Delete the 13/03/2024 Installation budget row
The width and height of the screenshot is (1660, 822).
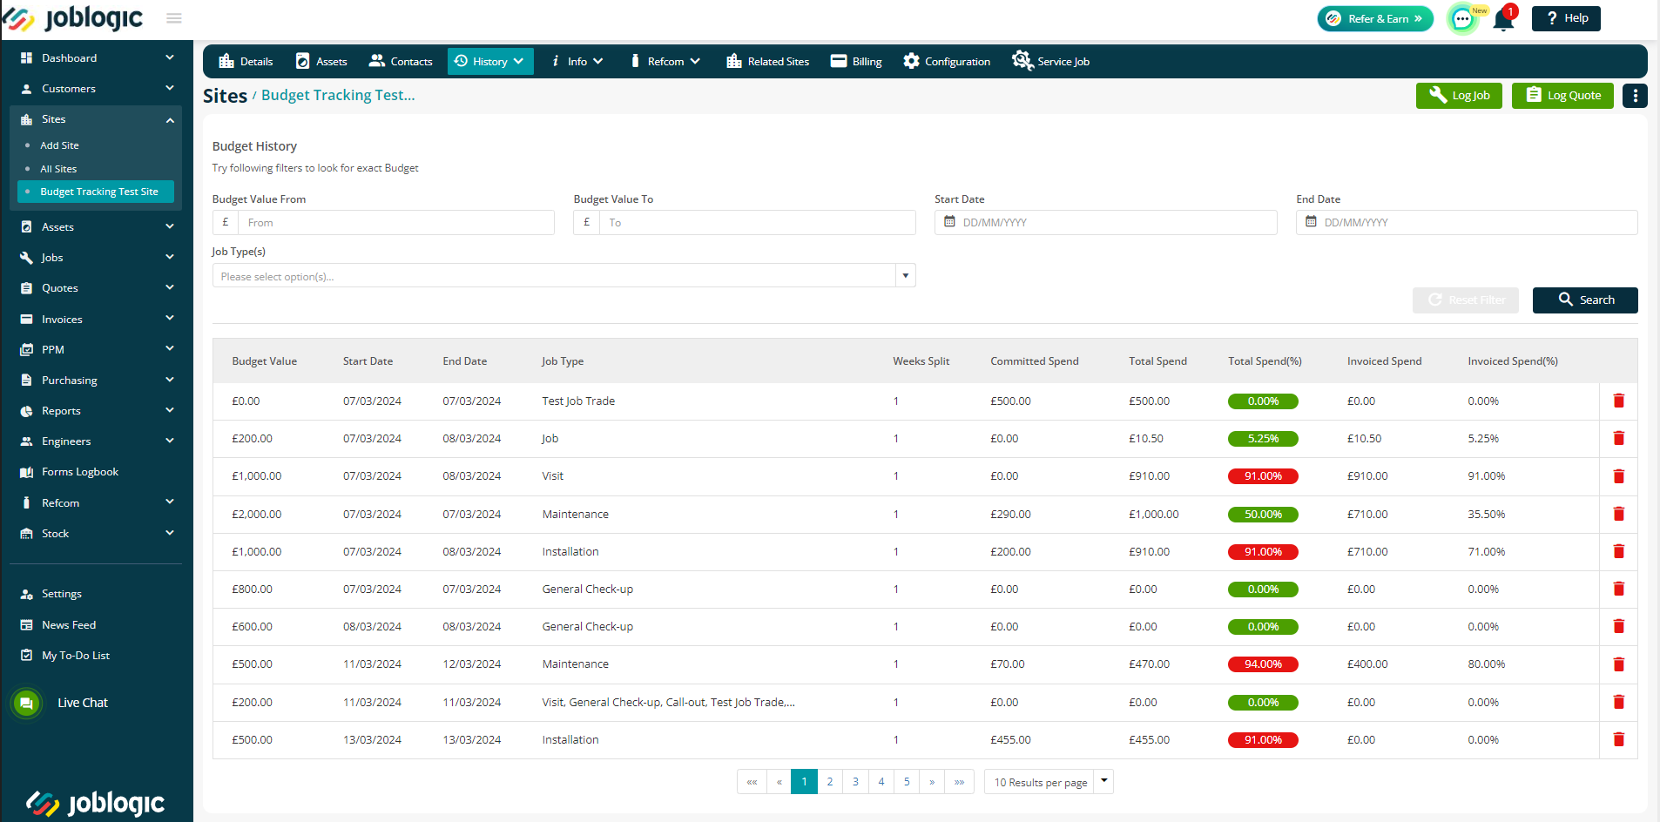point(1619,740)
